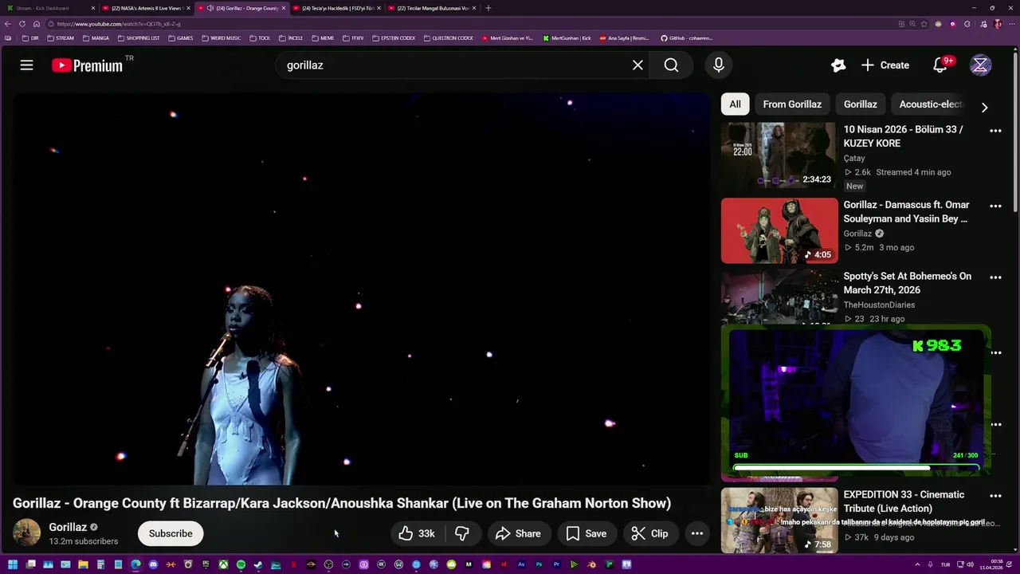Open the Gorillaz Damascus thumbnail
This screenshot has height=574, width=1020.
coord(779,230)
